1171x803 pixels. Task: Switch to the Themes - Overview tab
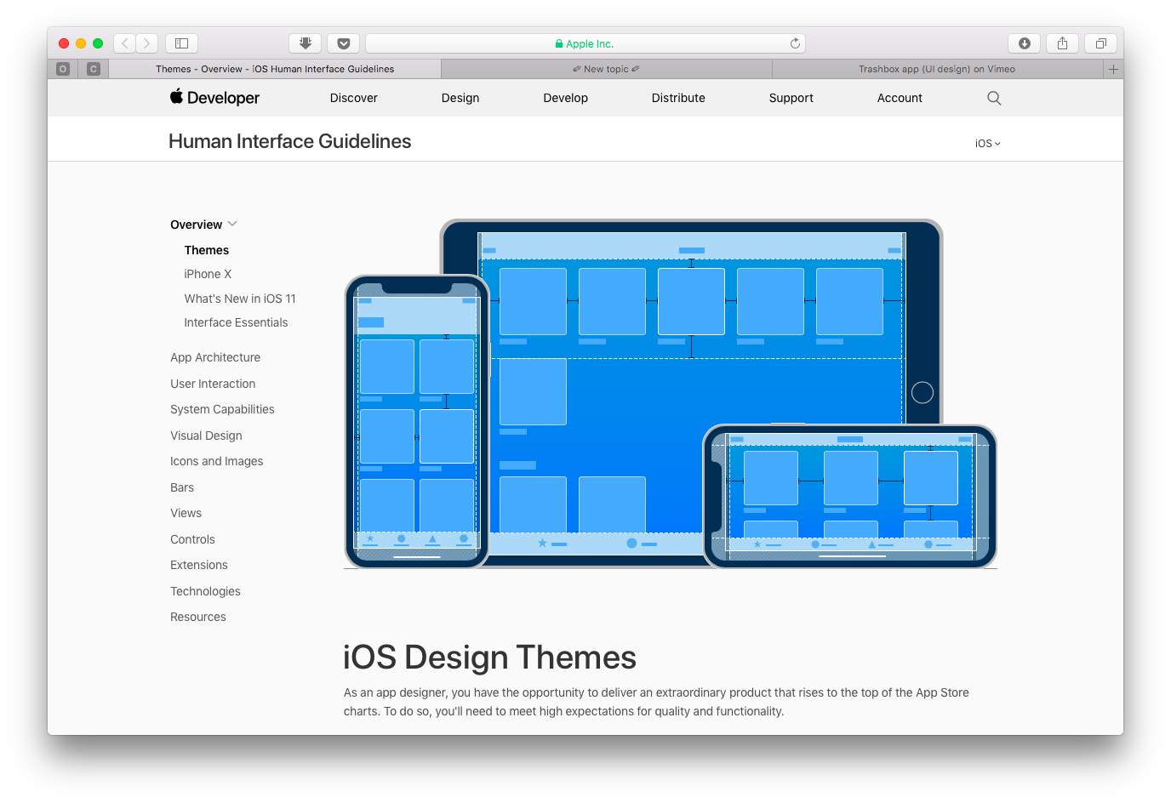coord(275,69)
